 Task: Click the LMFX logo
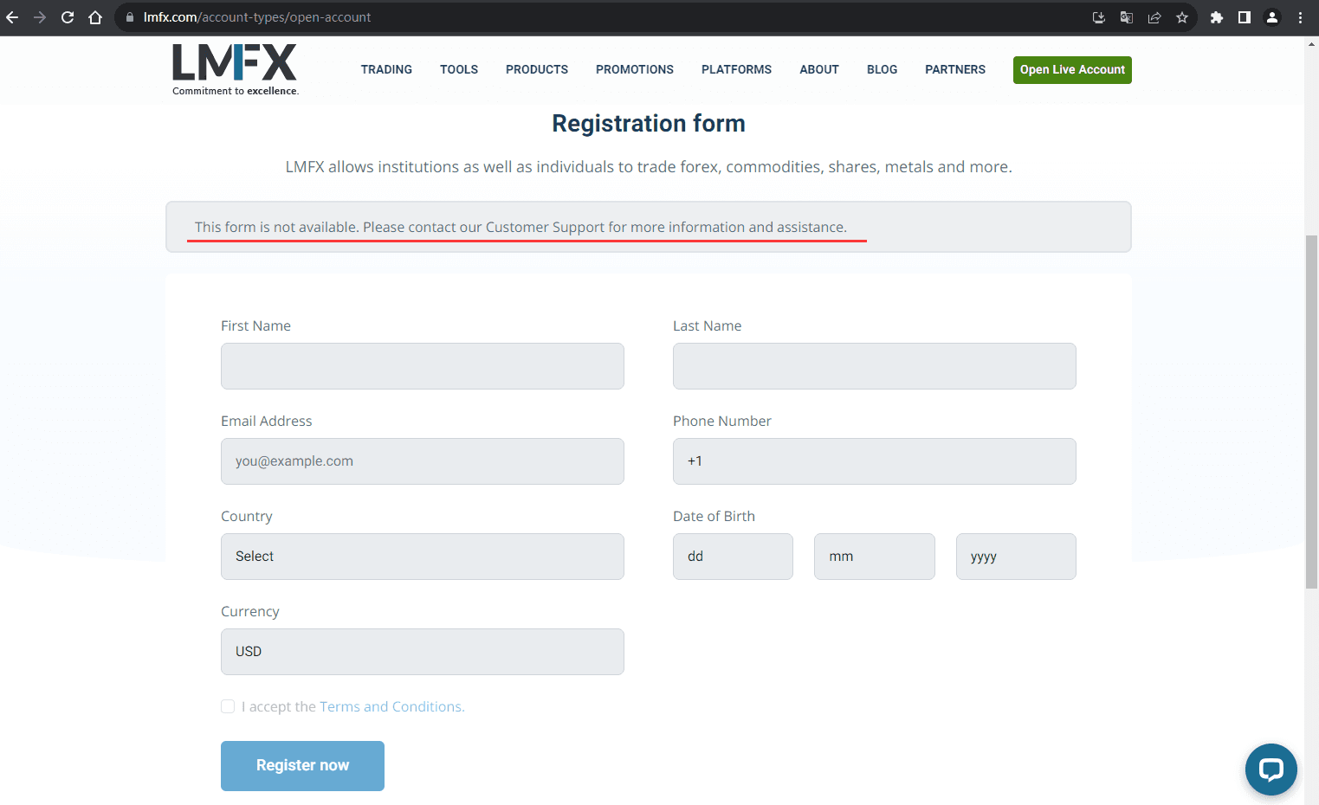coord(235,69)
